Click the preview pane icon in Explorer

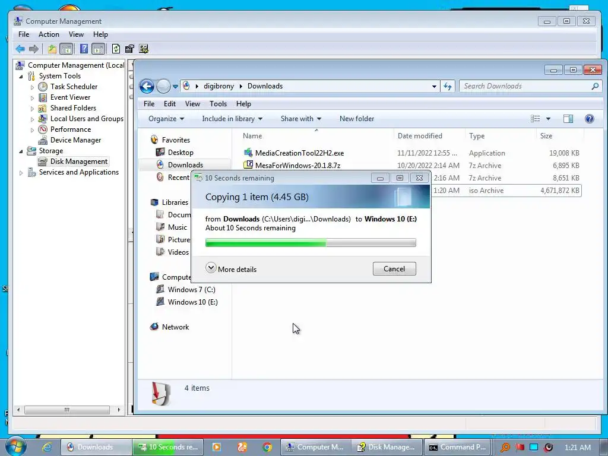tap(568, 119)
